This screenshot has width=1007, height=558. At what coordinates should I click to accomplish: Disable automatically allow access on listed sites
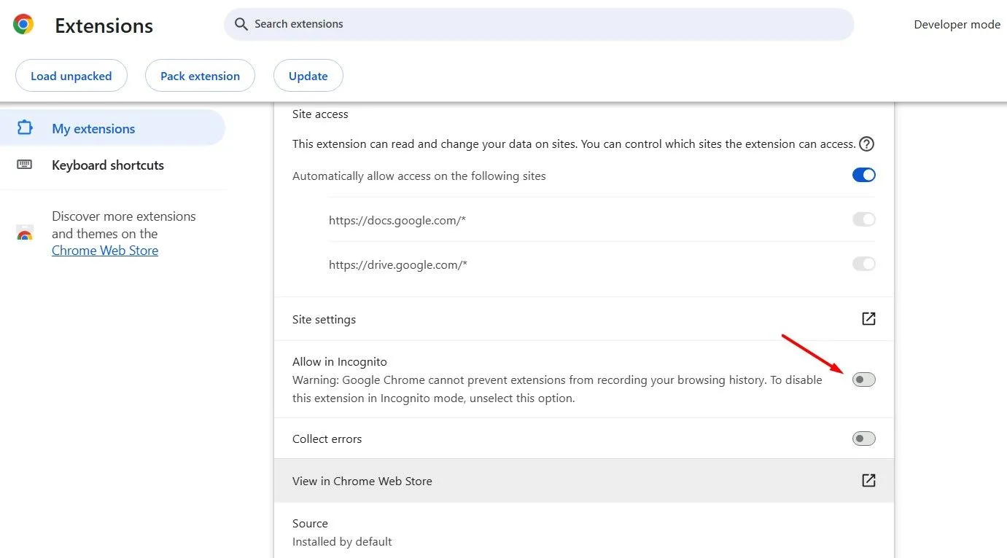pyautogui.click(x=863, y=175)
